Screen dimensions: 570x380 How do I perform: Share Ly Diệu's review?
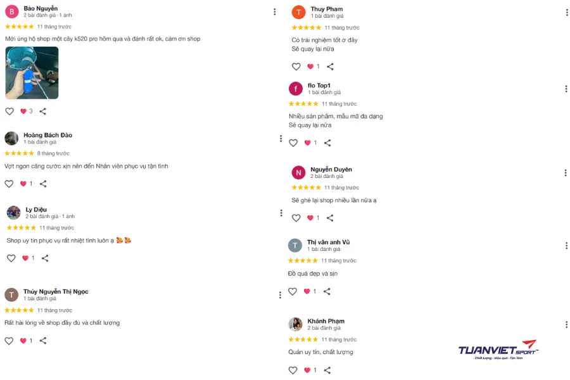click(x=45, y=258)
